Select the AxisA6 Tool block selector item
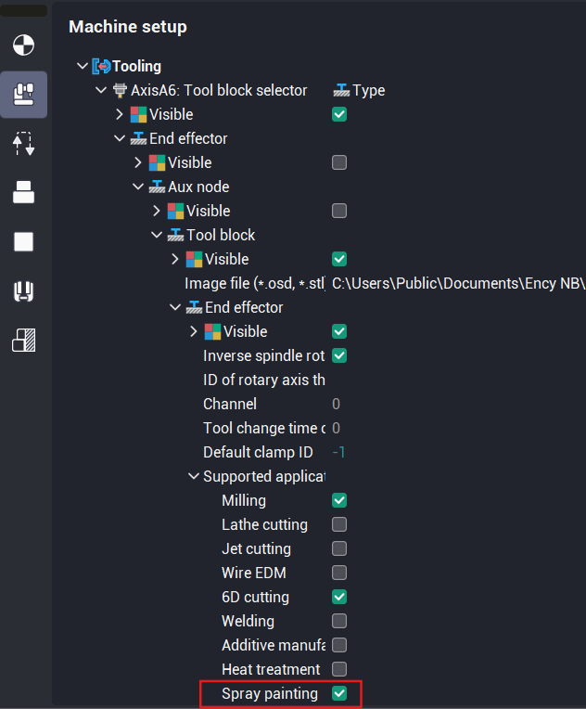The height and width of the screenshot is (709, 586). point(219,91)
